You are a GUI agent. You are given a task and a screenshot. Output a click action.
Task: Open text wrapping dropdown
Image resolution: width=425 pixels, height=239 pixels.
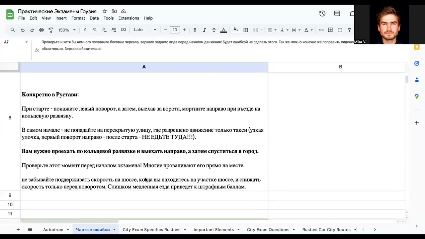pos(296,30)
